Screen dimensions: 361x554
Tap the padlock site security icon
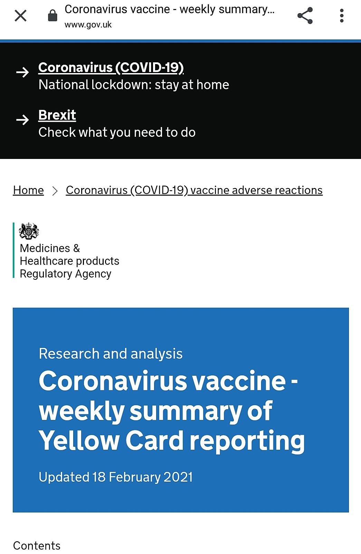click(x=53, y=16)
